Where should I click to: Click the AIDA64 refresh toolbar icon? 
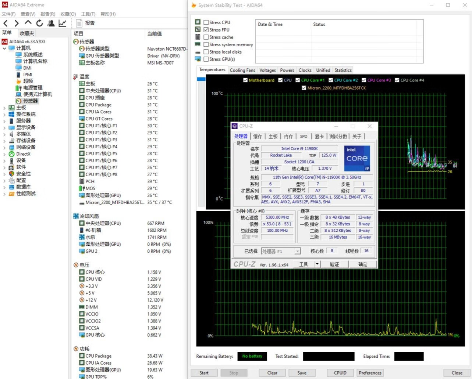click(39, 23)
